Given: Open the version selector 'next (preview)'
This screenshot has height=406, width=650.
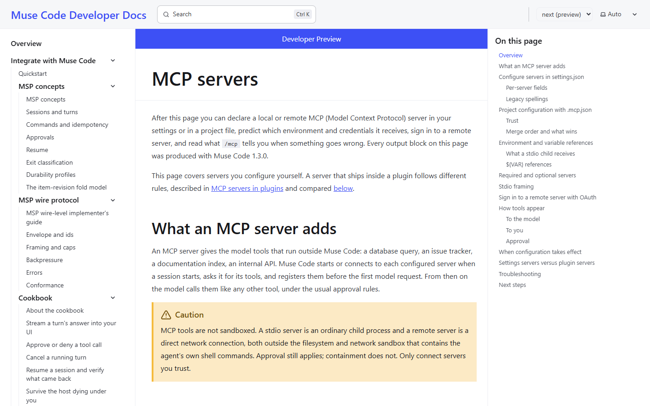Looking at the screenshot, I should tap(565, 14).
